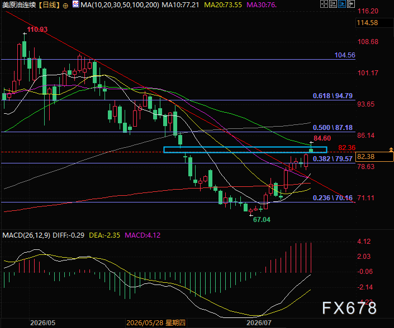394x328 pixels.
Task: Click the crosshair cursor toolbar icon
Action: [x=324, y=4]
